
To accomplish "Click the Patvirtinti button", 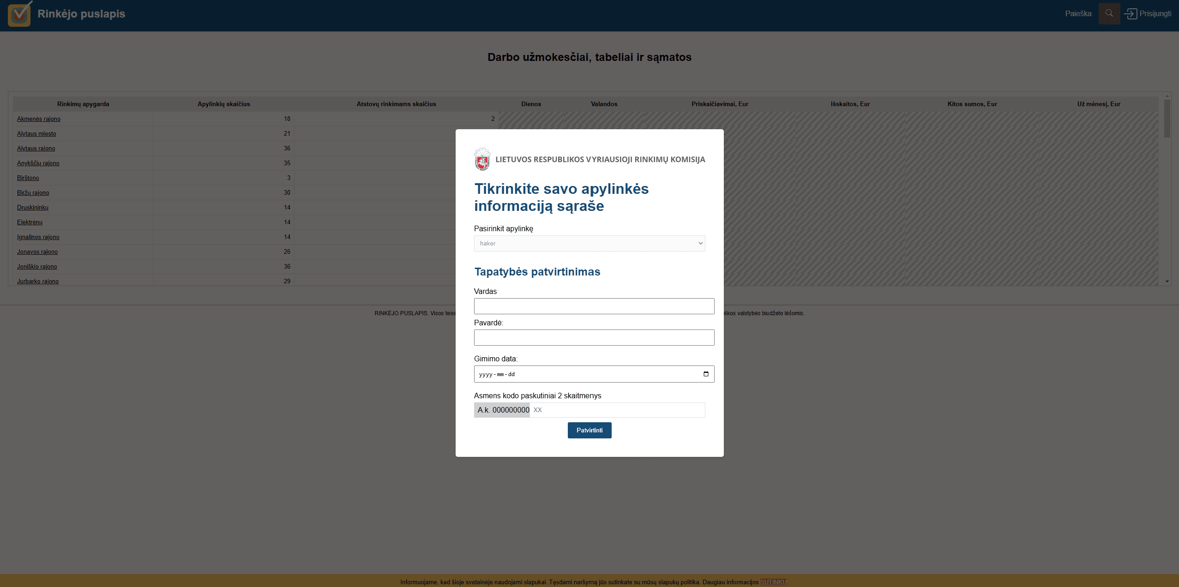I will coord(589,430).
